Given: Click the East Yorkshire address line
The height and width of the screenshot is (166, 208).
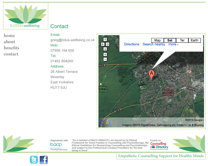Looking at the screenshot, I should coord(62,82).
